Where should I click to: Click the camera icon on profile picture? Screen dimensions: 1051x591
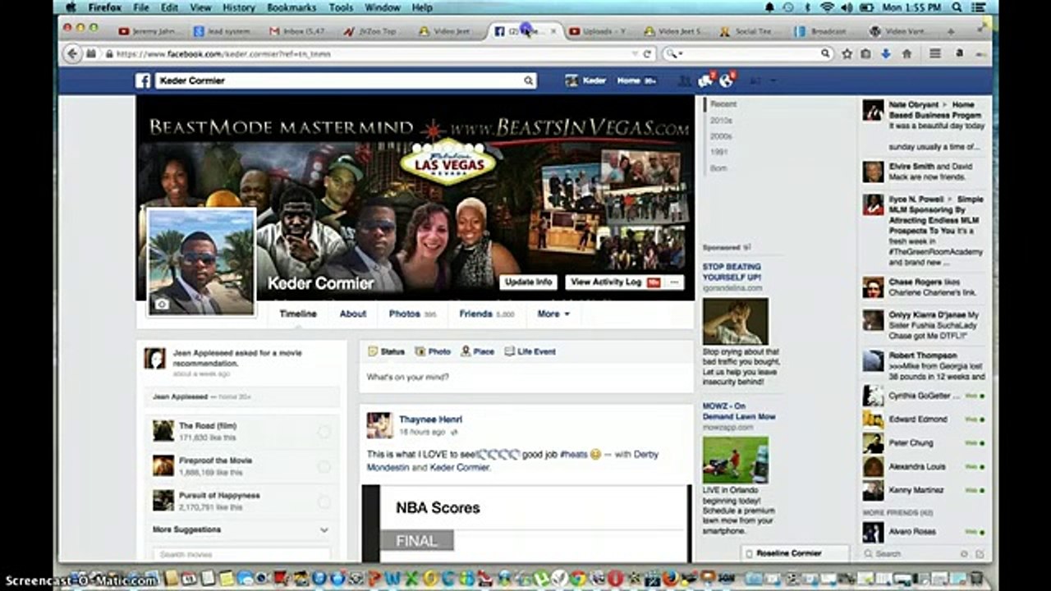(162, 304)
